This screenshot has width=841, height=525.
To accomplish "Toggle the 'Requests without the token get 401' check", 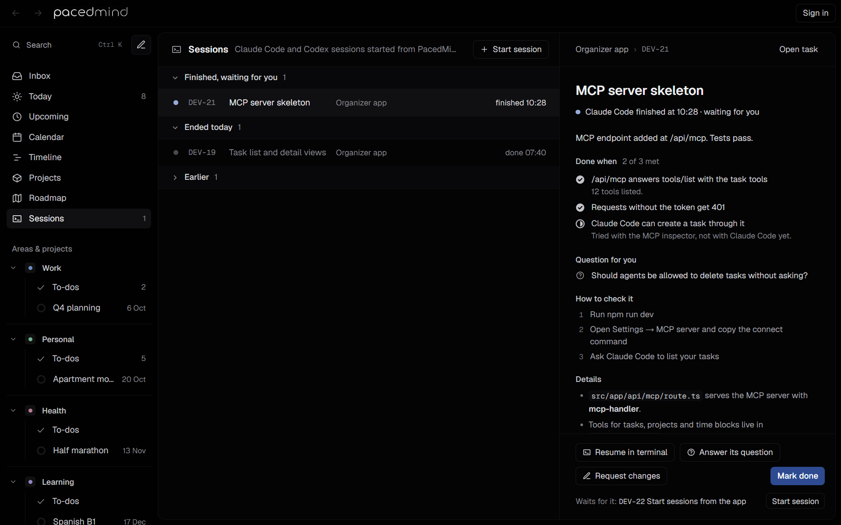I will point(580,207).
